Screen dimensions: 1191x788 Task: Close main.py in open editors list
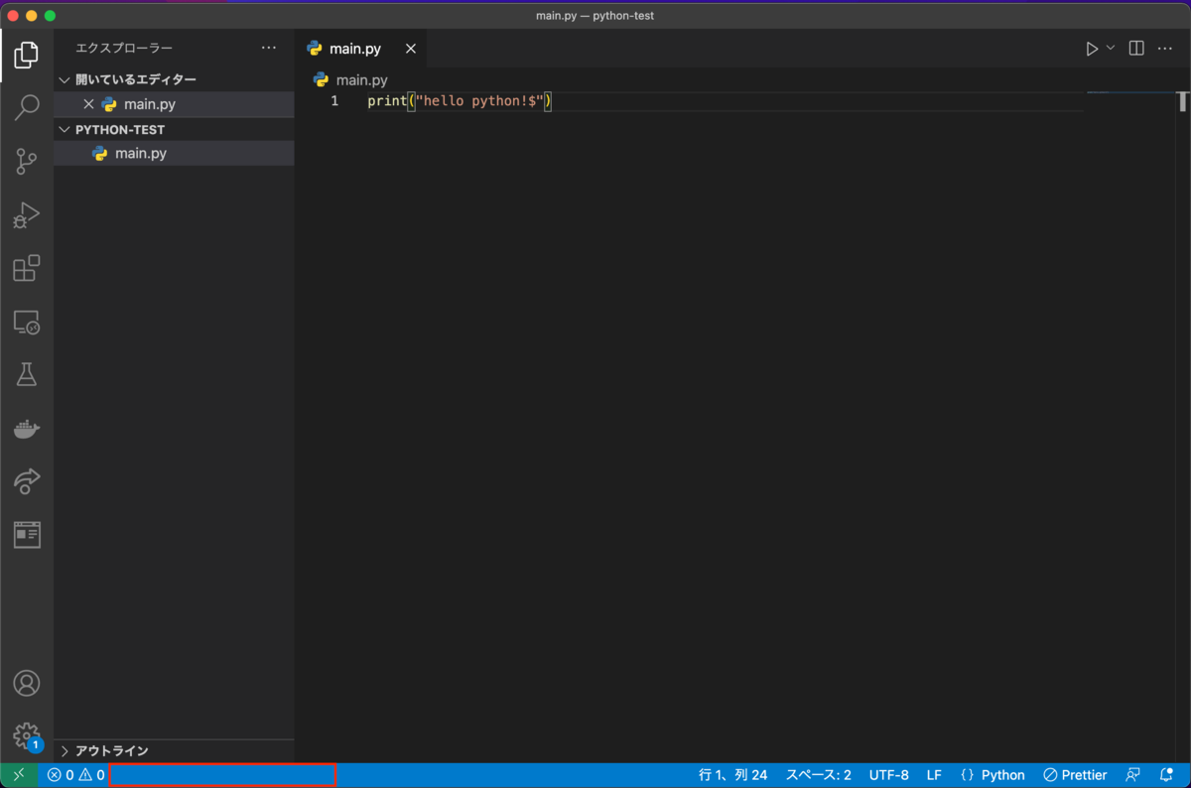point(88,104)
